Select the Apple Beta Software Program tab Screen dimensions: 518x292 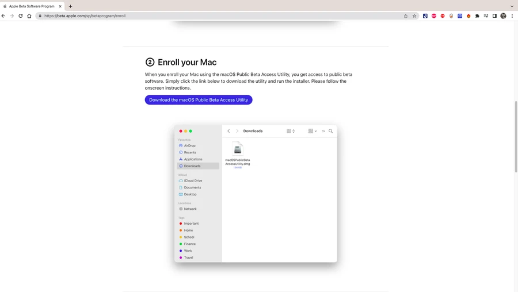(32, 6)
